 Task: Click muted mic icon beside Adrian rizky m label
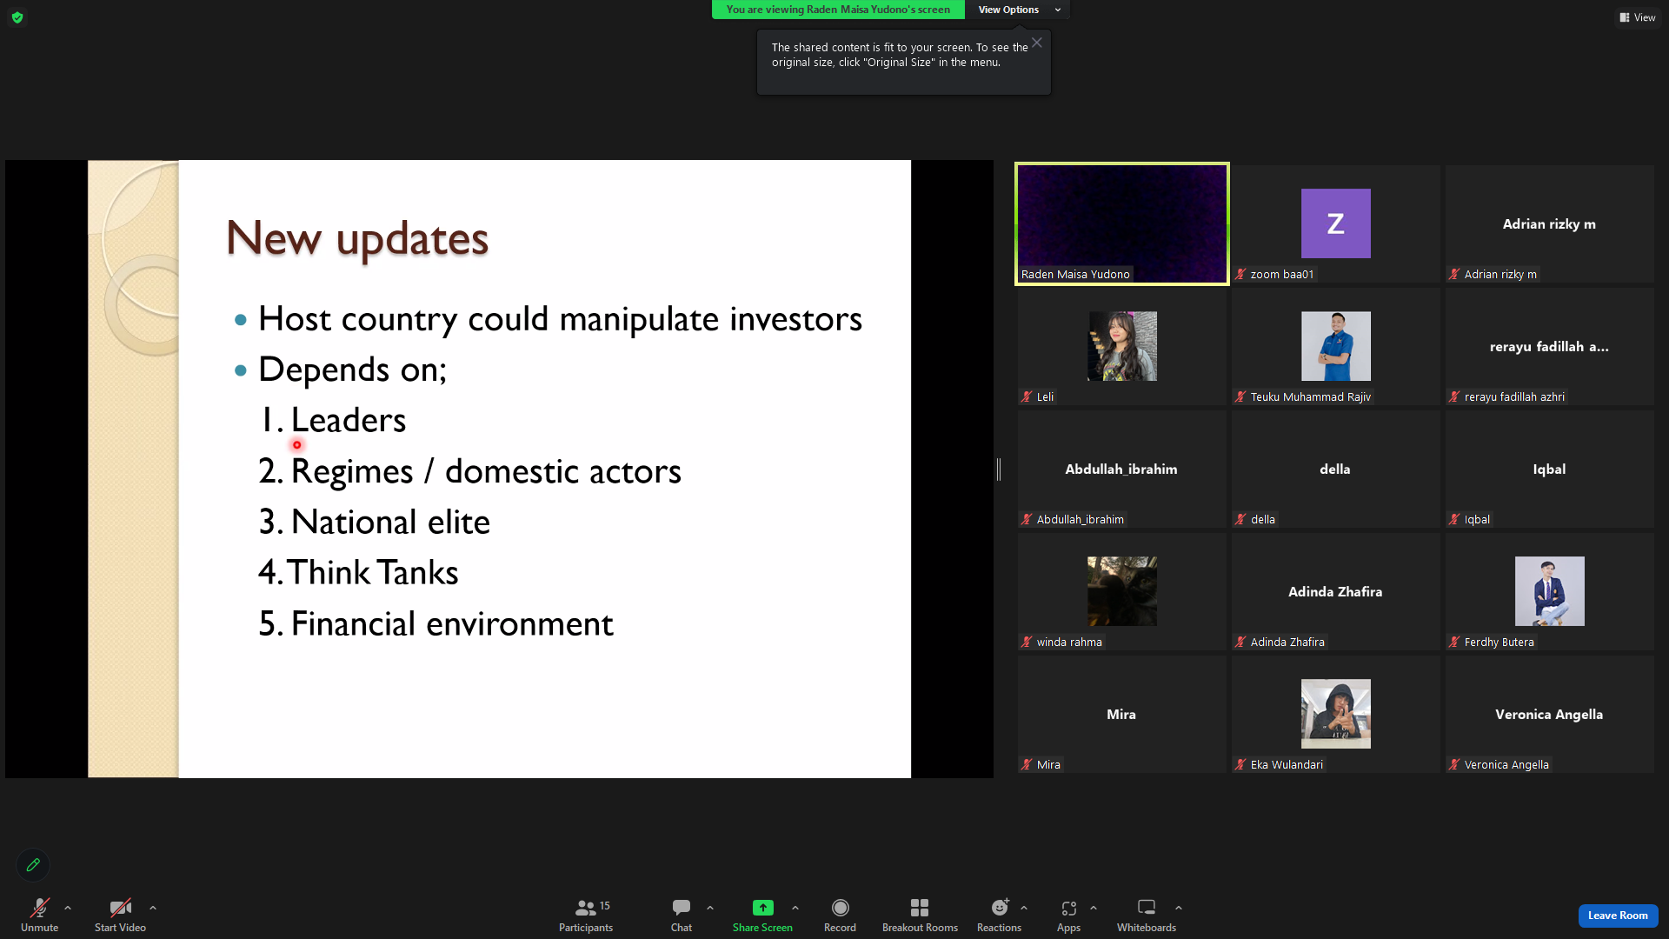(x=1454, y=275)
